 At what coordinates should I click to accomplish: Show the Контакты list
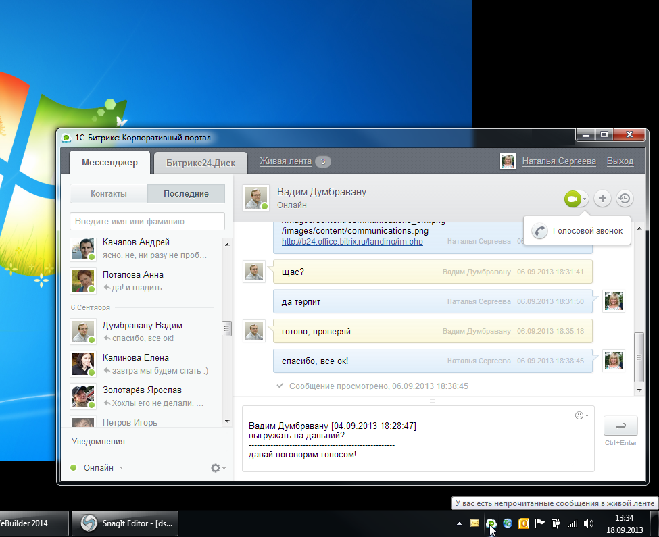pos(108,194)
